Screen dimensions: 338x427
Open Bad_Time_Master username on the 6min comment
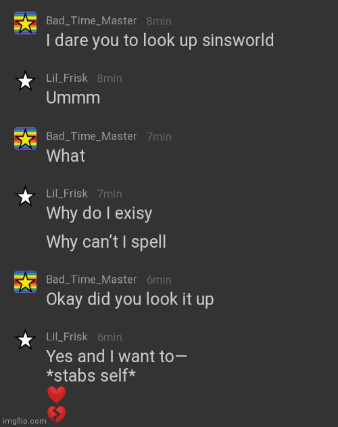(x=91, y=279)
